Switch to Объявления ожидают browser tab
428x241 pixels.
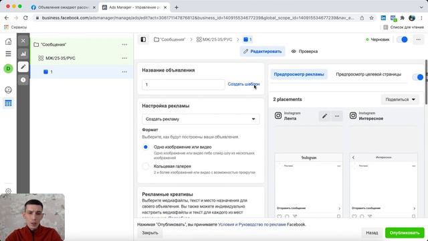[64, 7]
